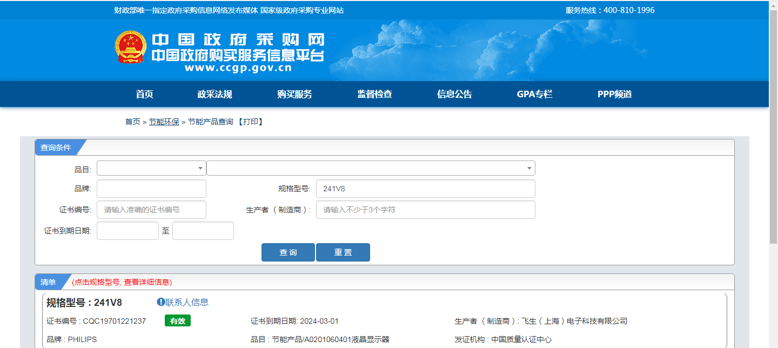Click the 中国政府购买服务信息平台 subtitle
The width and height of the screenshot is (778, 348).
238,55
